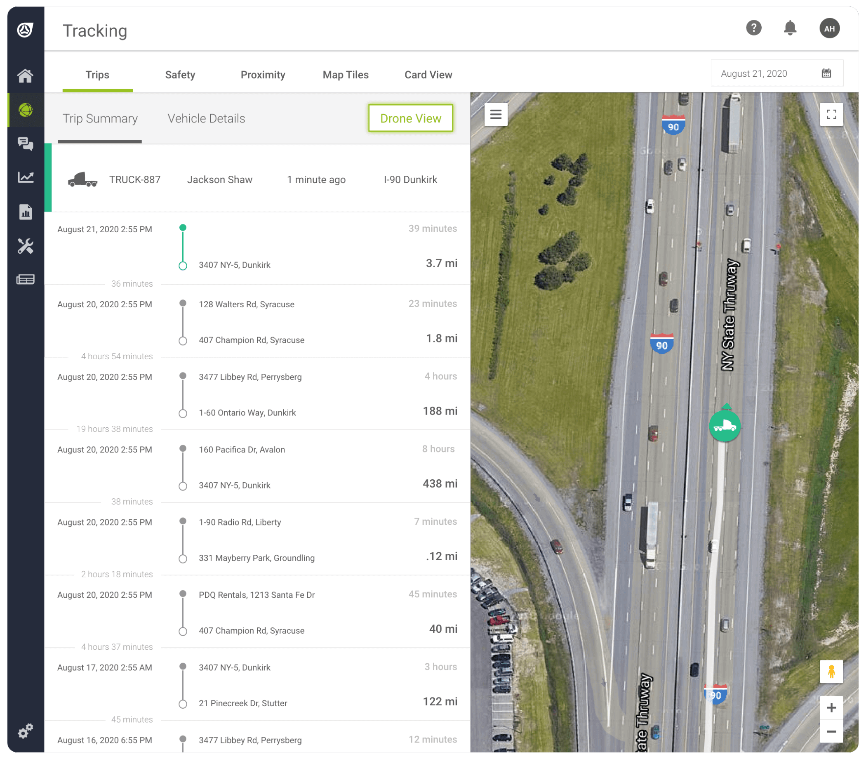The width and height of the screenshot is (866, 759).
Task: Click the question mark Help icon
Action: (x=753, y=28)
